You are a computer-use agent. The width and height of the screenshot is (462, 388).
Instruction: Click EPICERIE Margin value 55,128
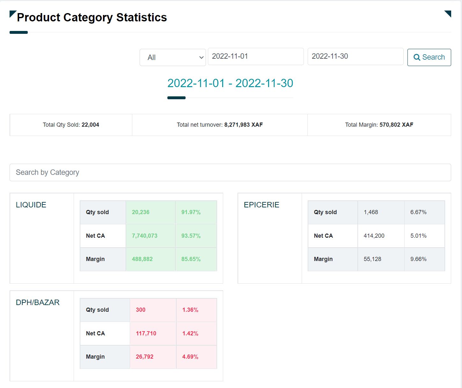pyautogui.click(x=372, y=259)
